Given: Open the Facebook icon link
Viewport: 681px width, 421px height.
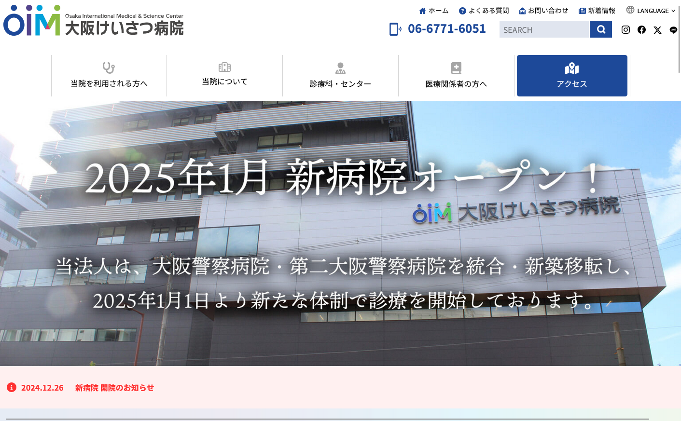Looking at the screenshot, I should pyautogui.click(x=641, y=30).
